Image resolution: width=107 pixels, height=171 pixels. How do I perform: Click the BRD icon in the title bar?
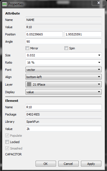click(x=4, y=4)
